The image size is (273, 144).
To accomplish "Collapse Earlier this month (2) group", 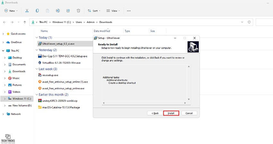I will [x=37, y=95].
